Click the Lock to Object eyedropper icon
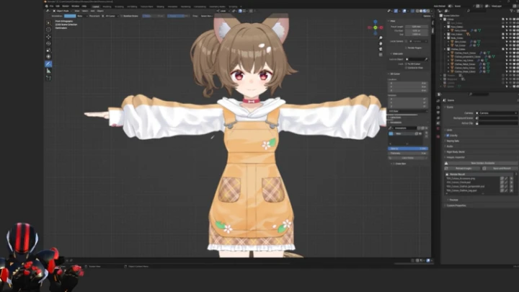 [426, 59]
